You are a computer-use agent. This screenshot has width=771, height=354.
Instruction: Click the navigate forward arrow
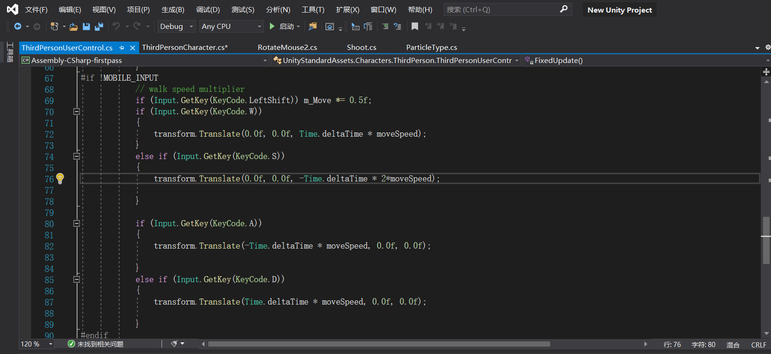click(37, 27)
